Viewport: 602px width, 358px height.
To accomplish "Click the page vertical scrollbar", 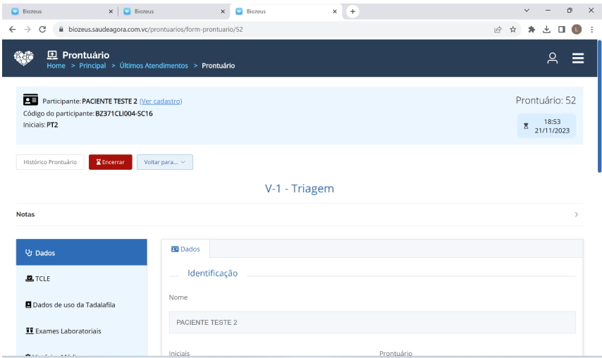I will click(599, 106).
